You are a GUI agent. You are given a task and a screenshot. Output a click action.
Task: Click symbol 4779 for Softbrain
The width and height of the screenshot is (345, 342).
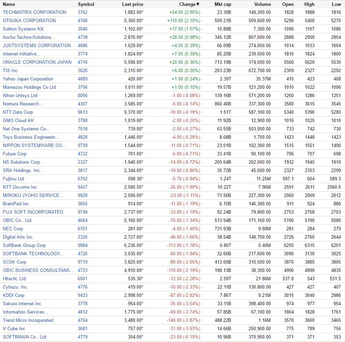point(83,337)
